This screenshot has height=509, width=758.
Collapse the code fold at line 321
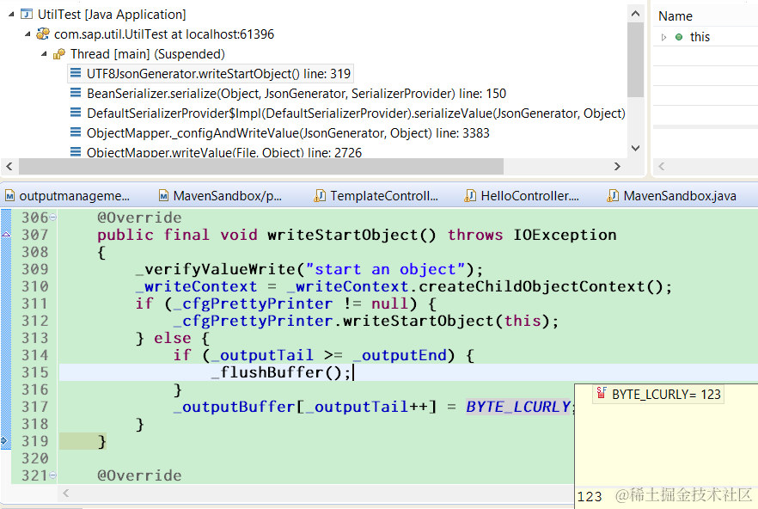[53, 475]
